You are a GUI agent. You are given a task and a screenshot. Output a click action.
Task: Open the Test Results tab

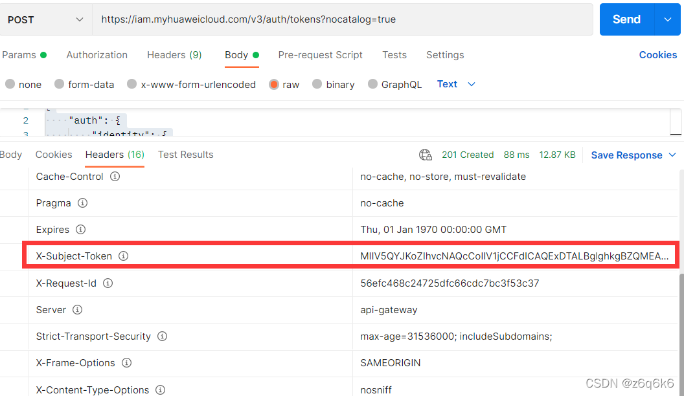coord(185,155)
